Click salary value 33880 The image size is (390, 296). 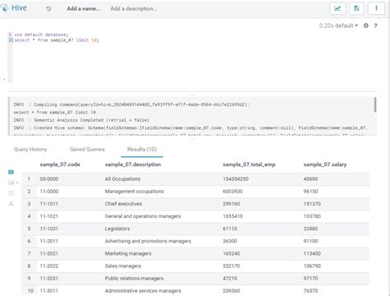coord(311,229)
